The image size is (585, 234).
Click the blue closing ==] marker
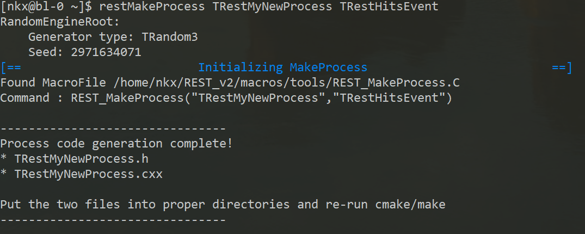point(562,67)
